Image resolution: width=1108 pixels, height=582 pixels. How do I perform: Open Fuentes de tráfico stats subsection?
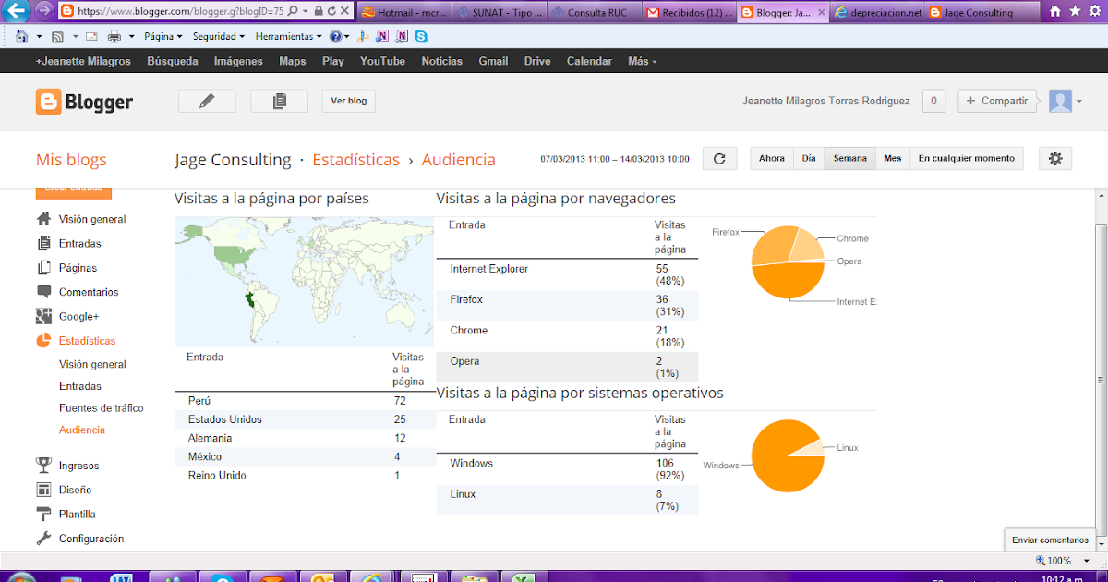pos(102,407)
